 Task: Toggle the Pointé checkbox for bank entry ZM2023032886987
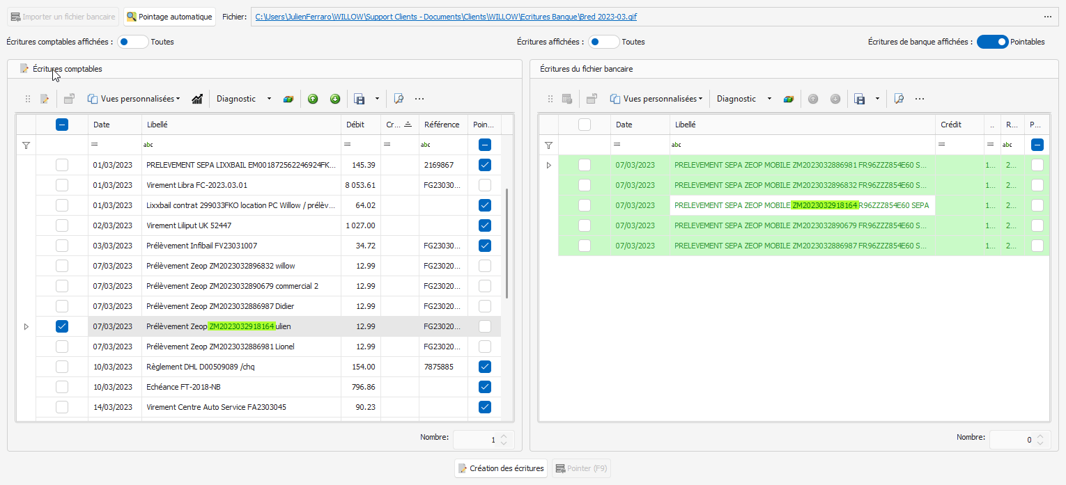point(1037,246)
